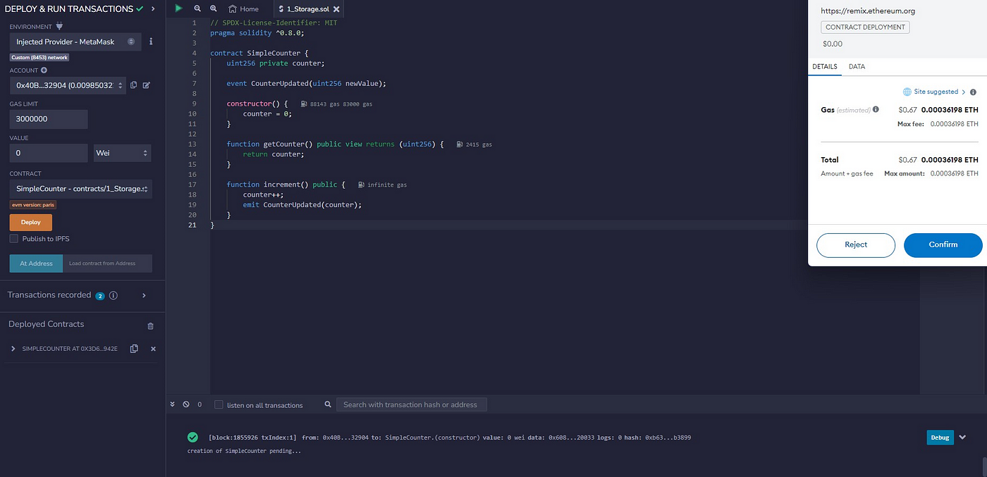Click the pending transactions counter 0 in terminal
The width and height of the screenshot is (987, 477).
click(200, 404)
